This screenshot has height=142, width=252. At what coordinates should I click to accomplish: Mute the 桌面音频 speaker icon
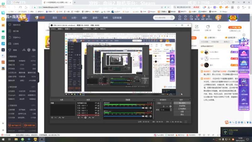(147, 108)
